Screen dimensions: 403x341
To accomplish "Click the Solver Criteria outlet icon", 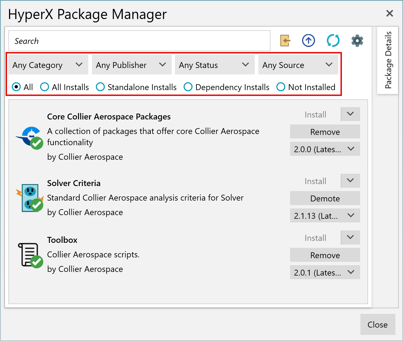I will [x=30, y=198].
